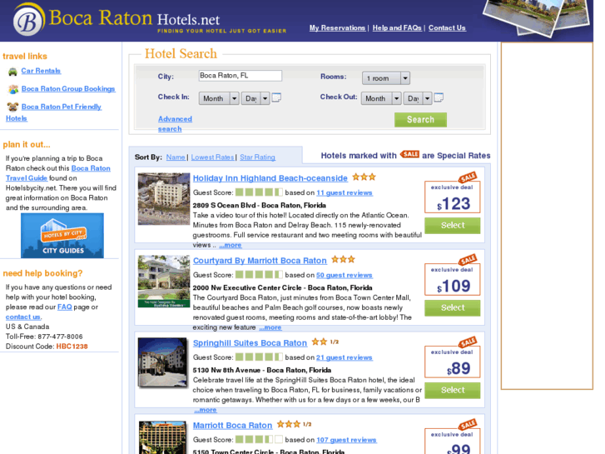This screenshot has height=454, width=605.
Task: Open the Check Out Day dropdown
Action: 418,98
